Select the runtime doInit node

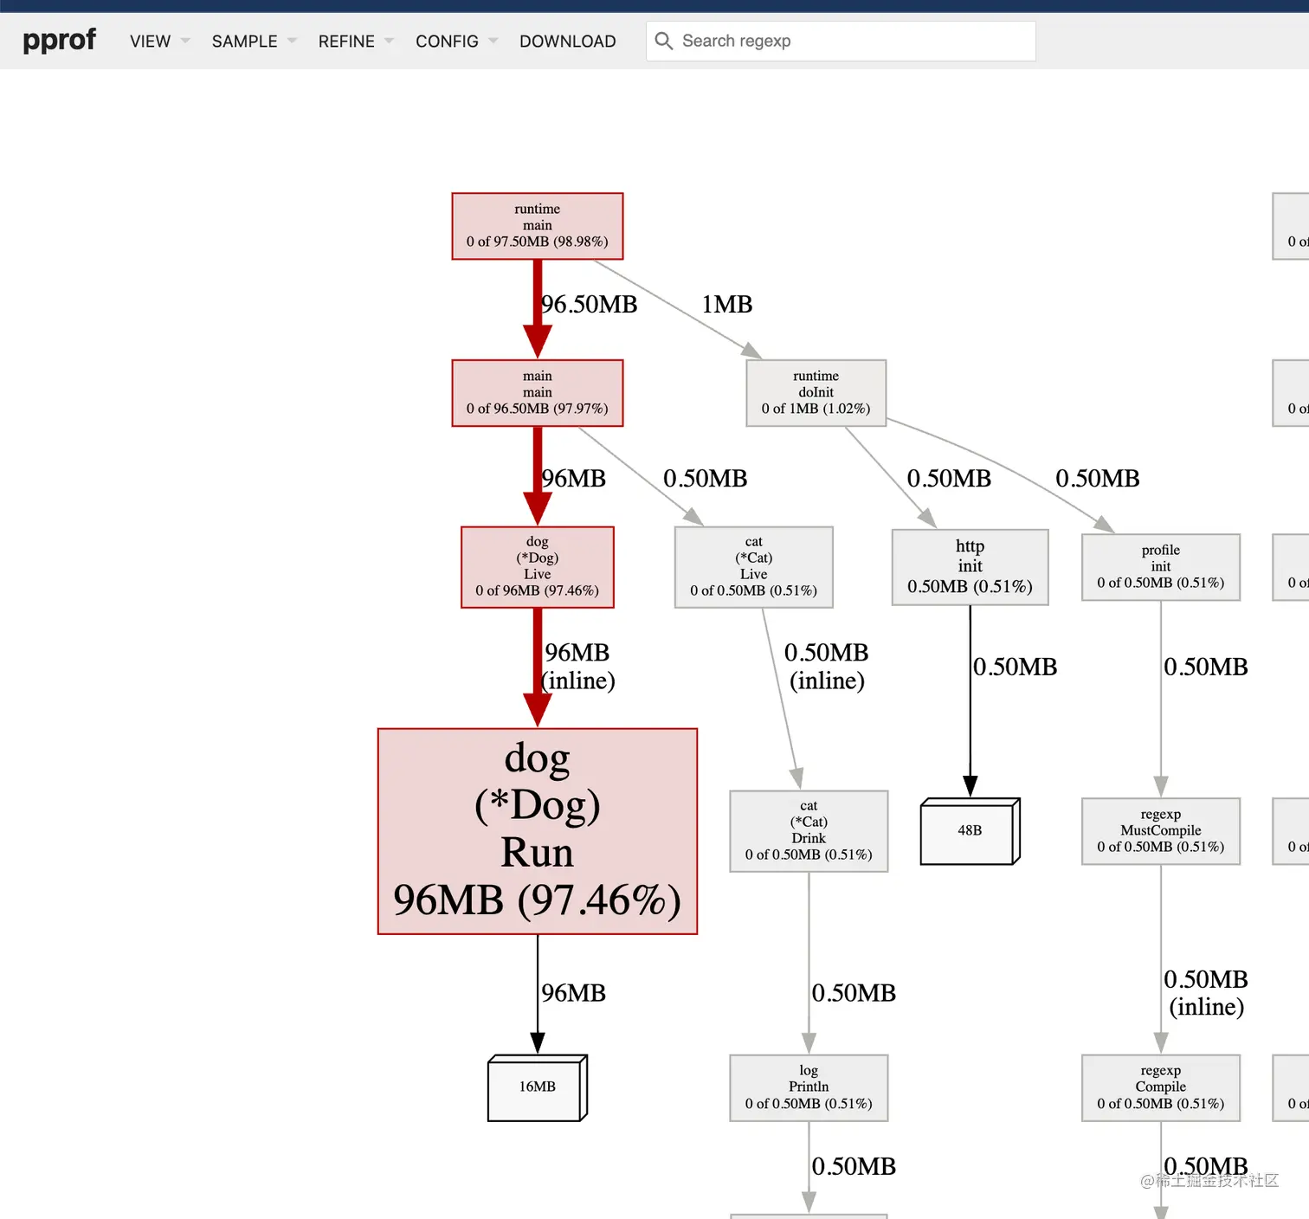click(x=816, y=393)
